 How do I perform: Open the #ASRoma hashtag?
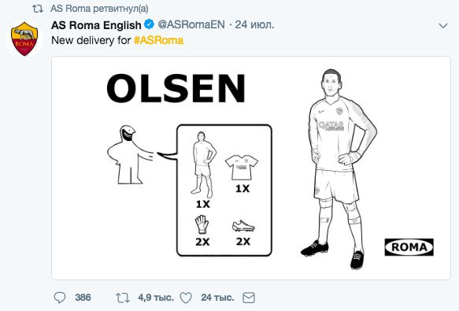(x=158, y=40)
